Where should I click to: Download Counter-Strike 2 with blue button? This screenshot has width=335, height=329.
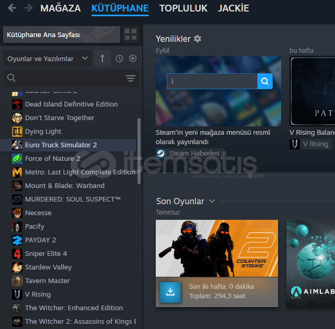170,292
